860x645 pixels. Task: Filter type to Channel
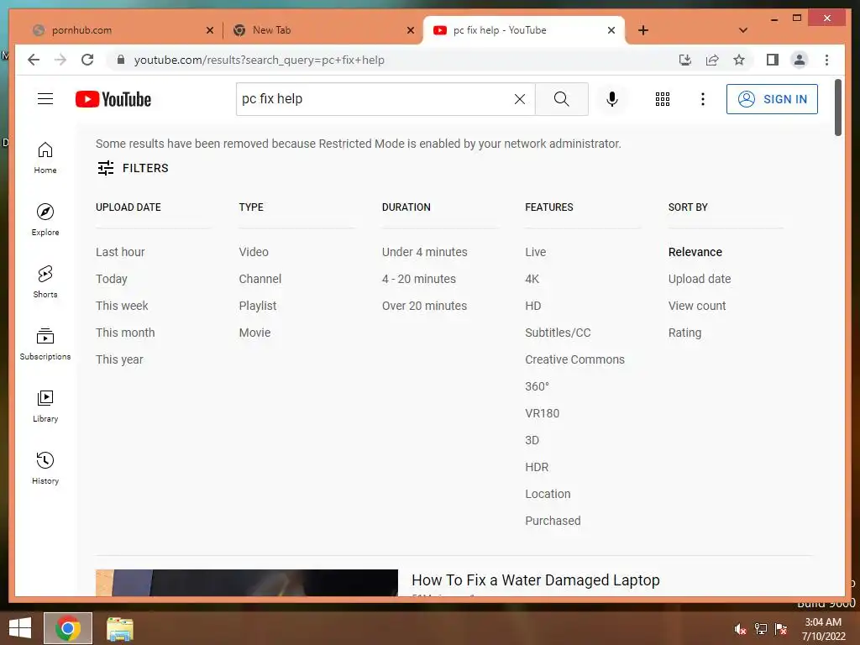(260, 279)
